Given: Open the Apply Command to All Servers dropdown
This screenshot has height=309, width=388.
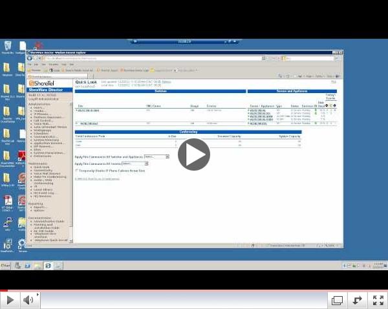Looking at the screenshot, I should (x=135, y=164).
